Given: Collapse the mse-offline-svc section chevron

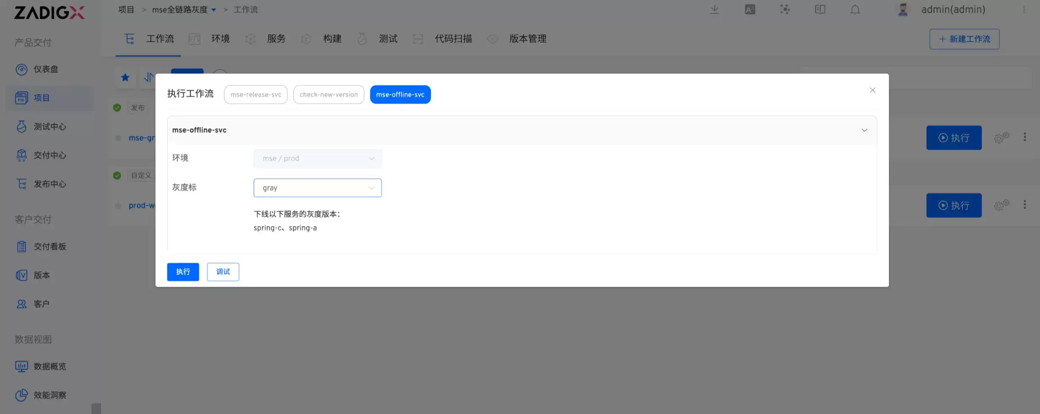Looking at the screenshot, I should (864, 130).
